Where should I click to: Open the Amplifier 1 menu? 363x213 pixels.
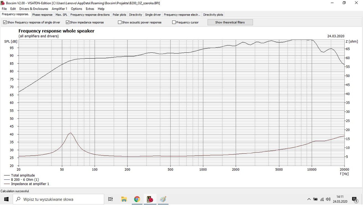point(60,9)
